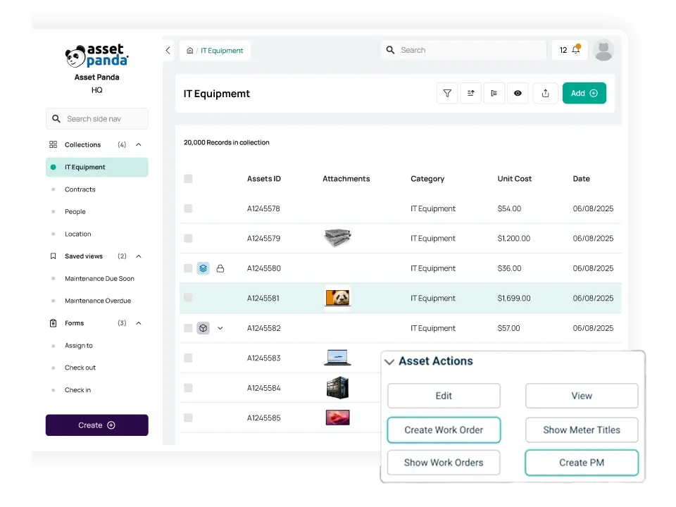Toggle the eye visibility icon in the toolbar

click(x=518, y=93)
